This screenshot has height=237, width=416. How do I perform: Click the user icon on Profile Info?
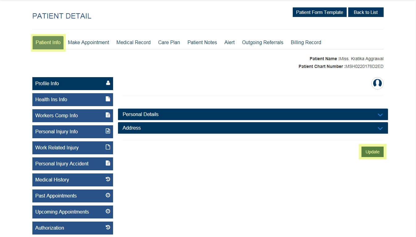coord(108,83)
